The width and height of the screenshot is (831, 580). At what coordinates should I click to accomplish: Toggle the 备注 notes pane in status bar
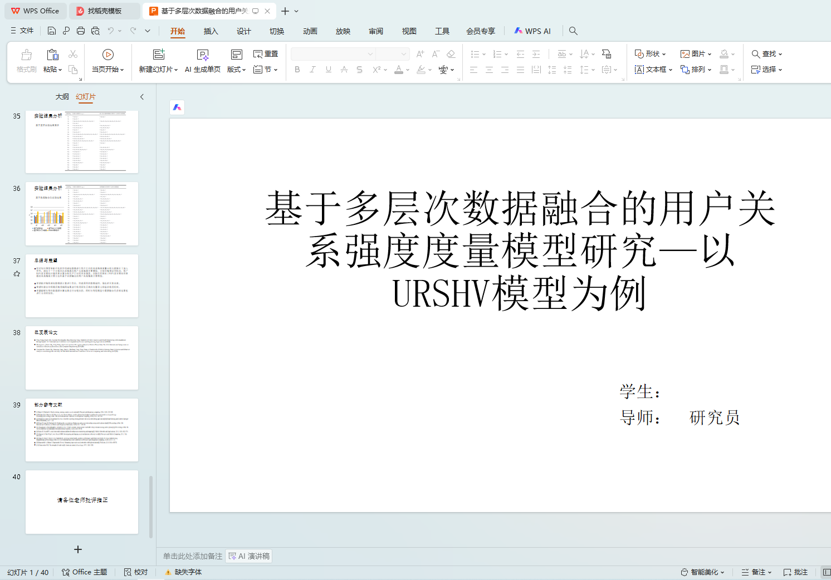pos(756,572)
